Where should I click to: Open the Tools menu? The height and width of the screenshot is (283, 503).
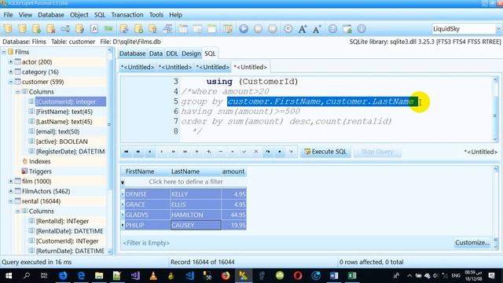(156, 15)
